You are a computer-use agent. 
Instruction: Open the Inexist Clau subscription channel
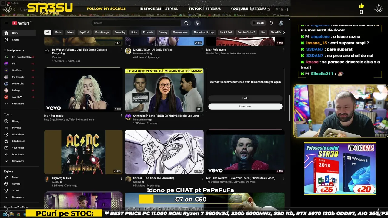tap(19, 84)
